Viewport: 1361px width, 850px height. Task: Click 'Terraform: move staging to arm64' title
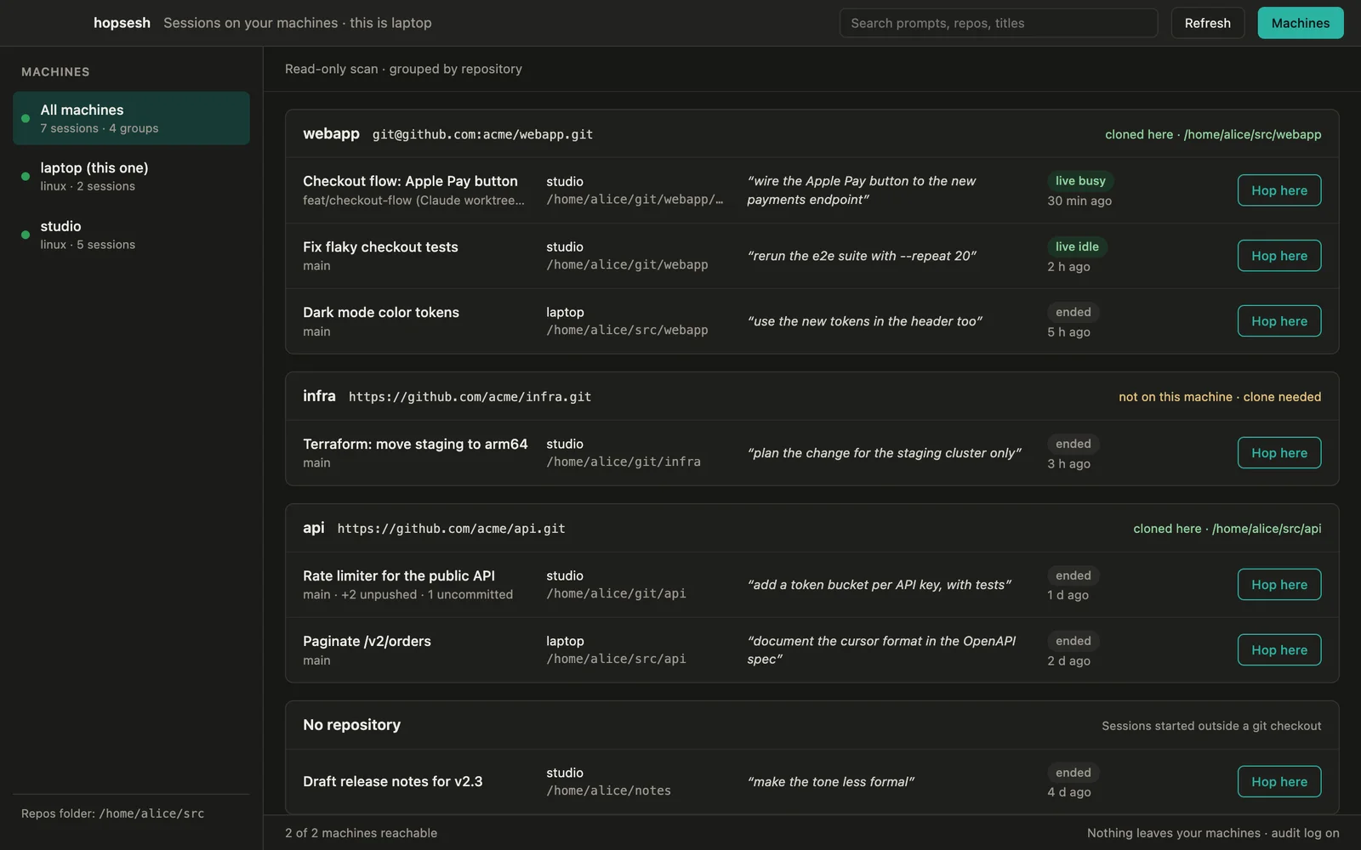415,444
